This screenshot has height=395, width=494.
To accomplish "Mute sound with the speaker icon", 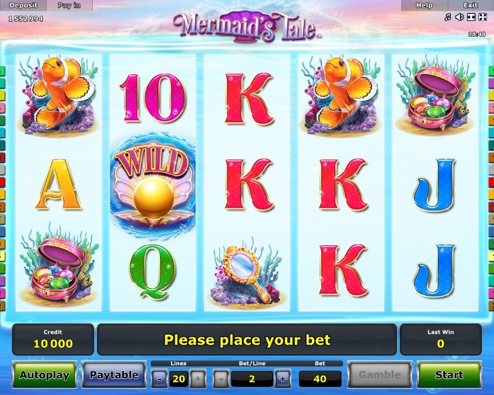I will tap(460, 17).
